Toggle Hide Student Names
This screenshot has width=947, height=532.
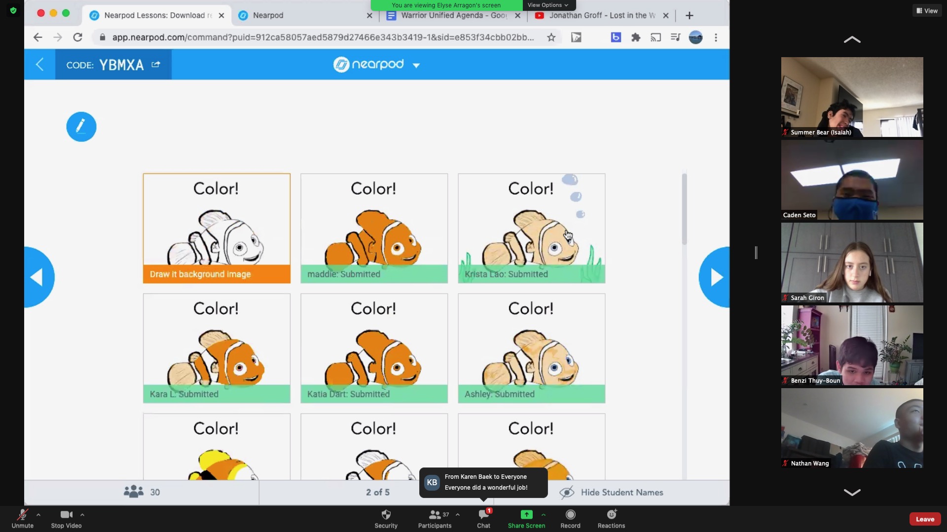[x=612, y=492]
